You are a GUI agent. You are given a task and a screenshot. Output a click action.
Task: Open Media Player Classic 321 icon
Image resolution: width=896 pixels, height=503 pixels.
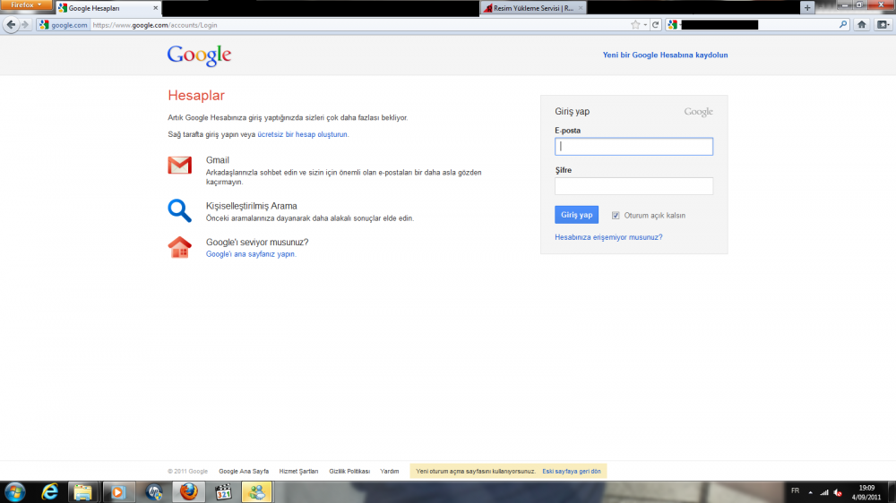click(223, 492)
